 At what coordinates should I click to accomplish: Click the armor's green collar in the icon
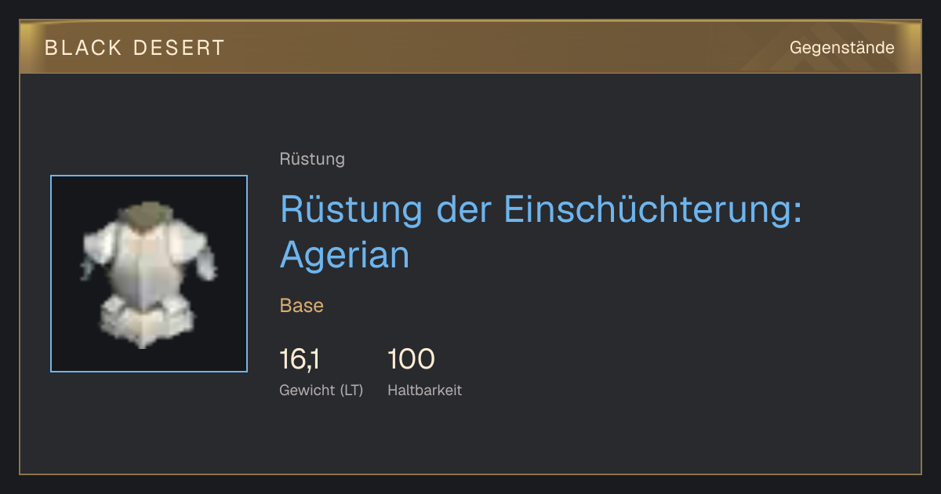(147, 215)
